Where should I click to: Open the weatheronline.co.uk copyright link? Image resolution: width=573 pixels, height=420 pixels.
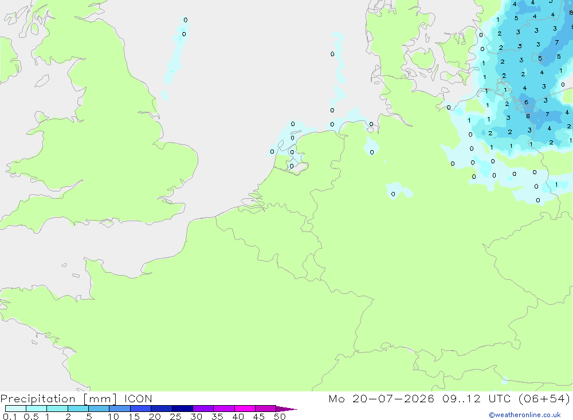(x=525, y=414)
